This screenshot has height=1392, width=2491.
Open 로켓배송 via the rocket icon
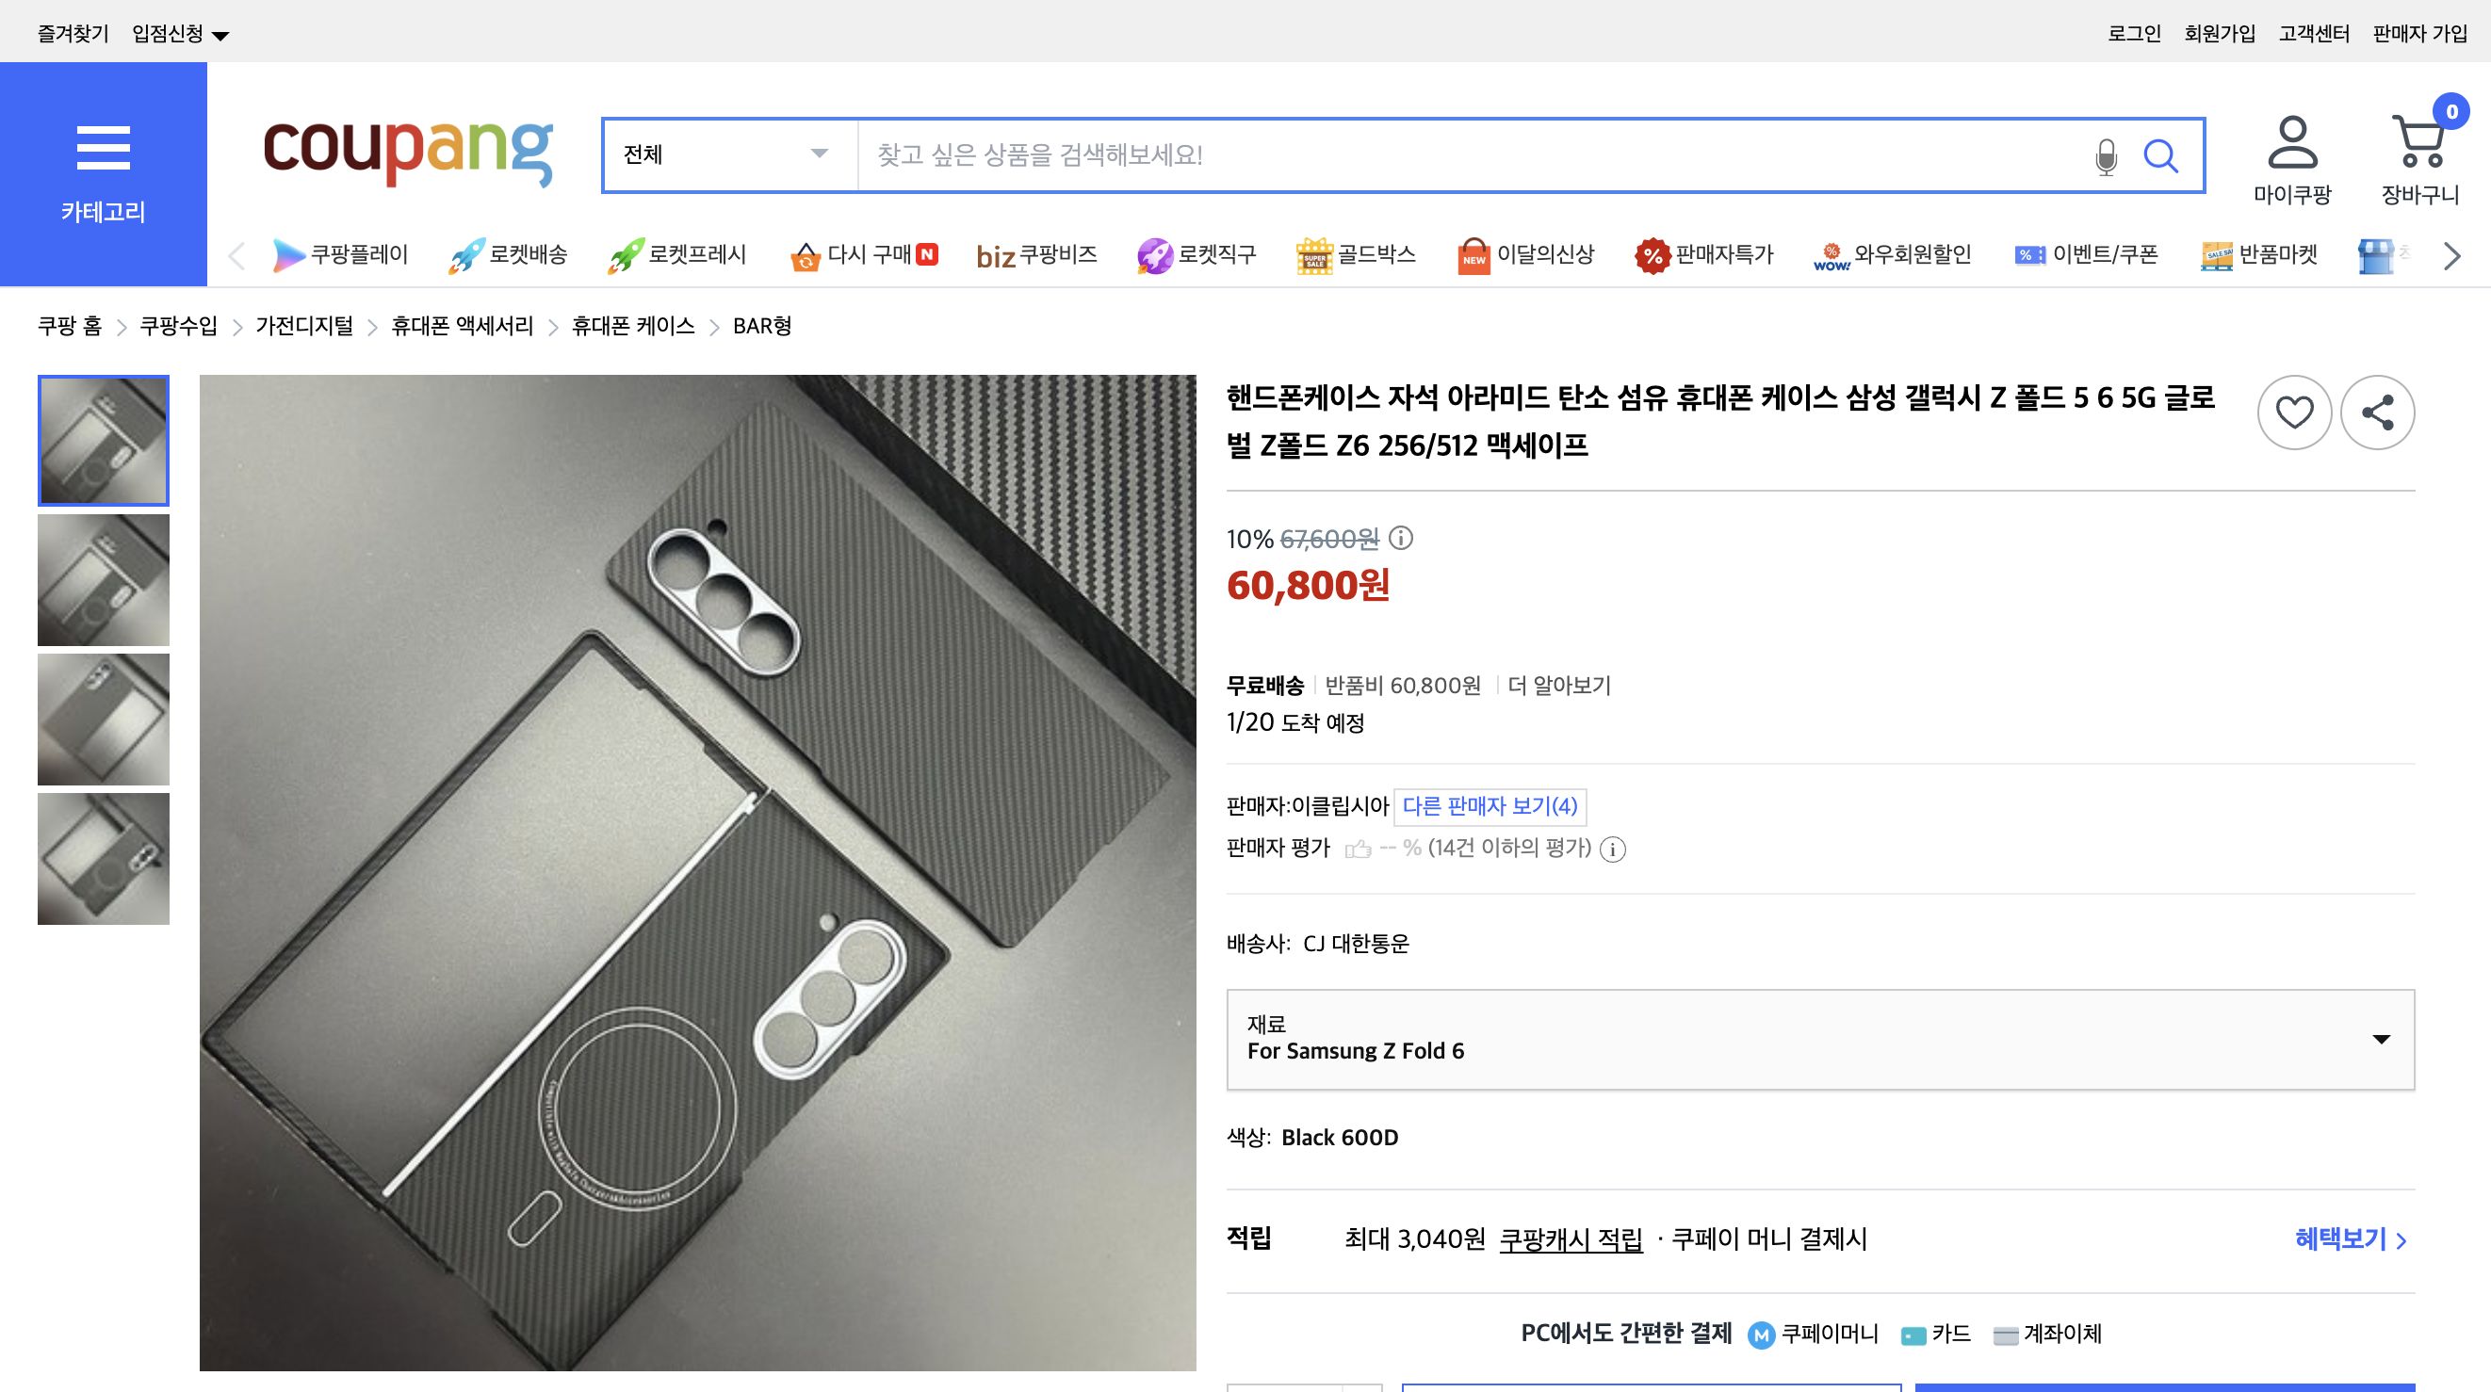click(x=470, y=253)
